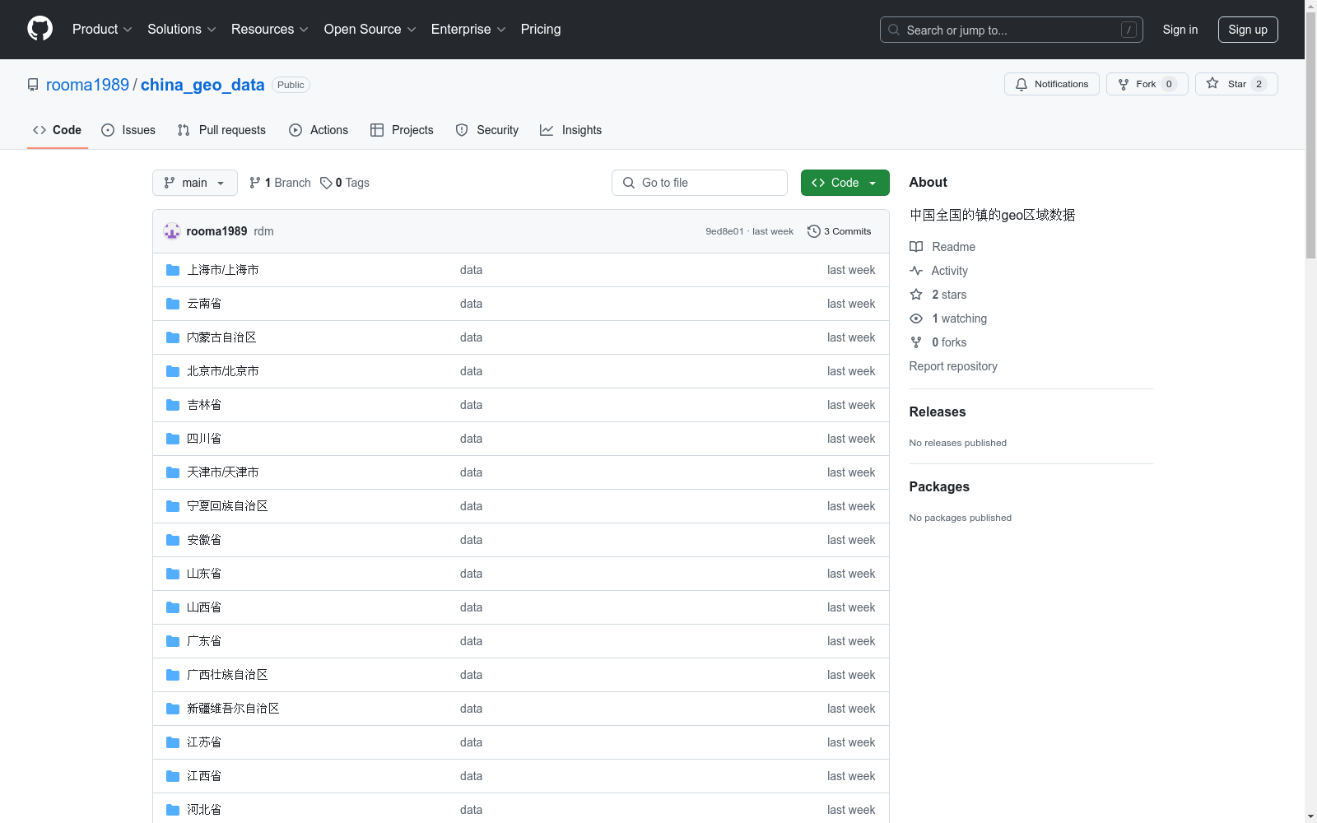Click the folder icon for 广东省

click(173, 641)
